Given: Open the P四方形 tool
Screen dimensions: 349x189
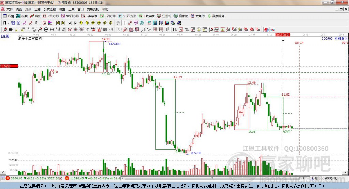Looking at the screenshot, I should pos(51,16).
